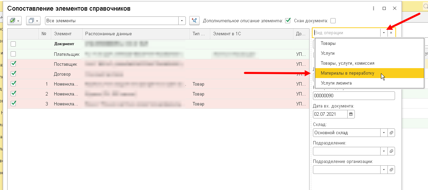The width and height of the screenshot is (428, 190).
Task: Click the check-all items toolbar icon
Action: pyautogui.click(x=14, y=21)
